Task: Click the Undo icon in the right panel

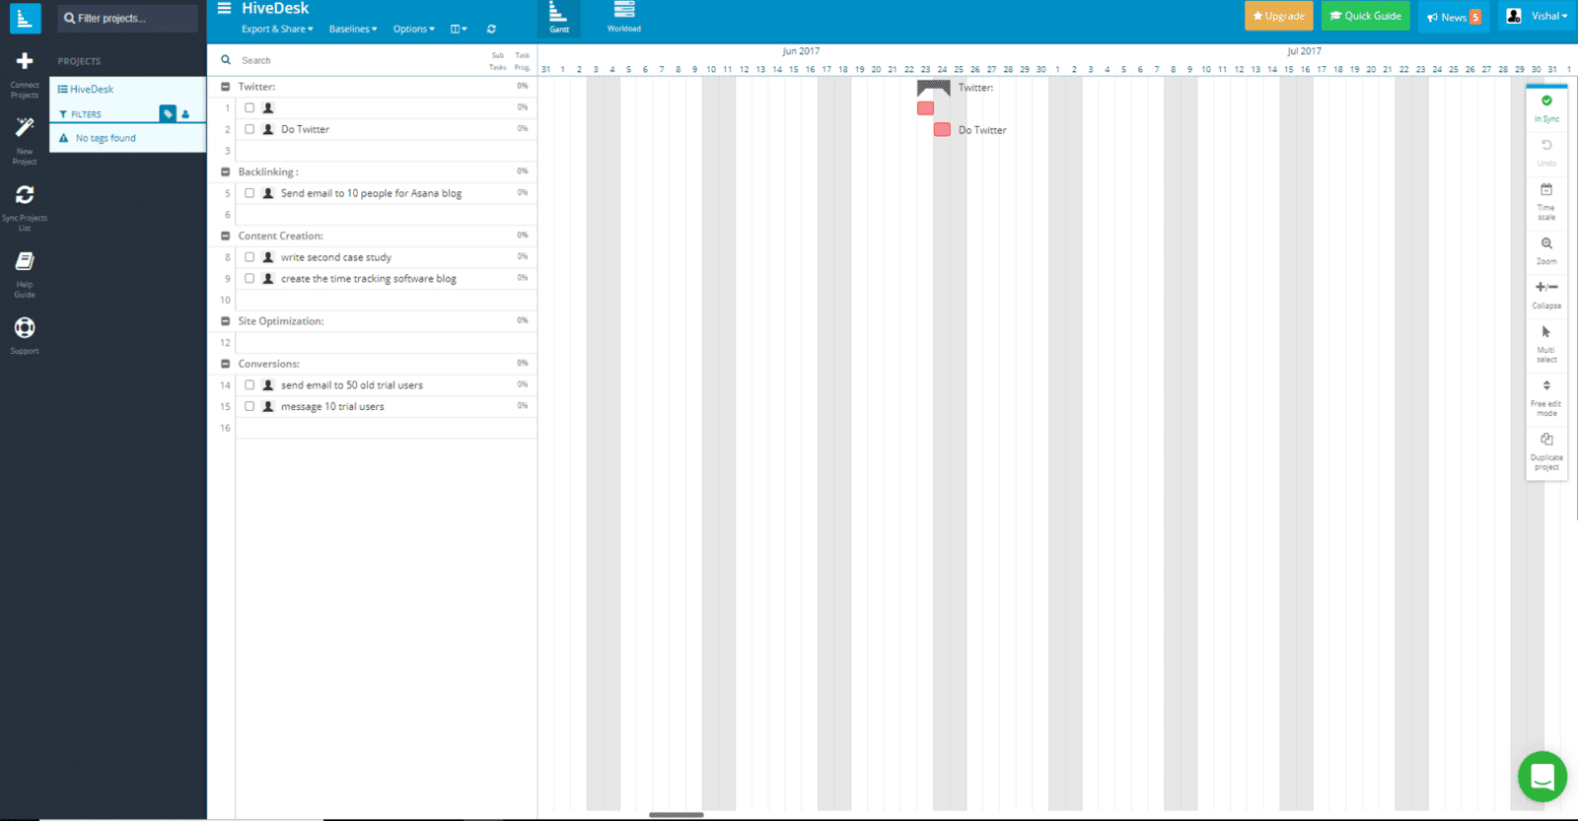Action: (1546, 145)
